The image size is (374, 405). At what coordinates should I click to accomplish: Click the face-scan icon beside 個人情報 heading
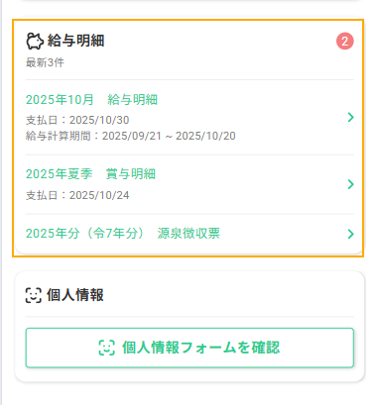click(34, 295)
